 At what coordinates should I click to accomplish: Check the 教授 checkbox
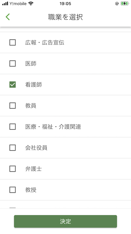tap(13, 190)
